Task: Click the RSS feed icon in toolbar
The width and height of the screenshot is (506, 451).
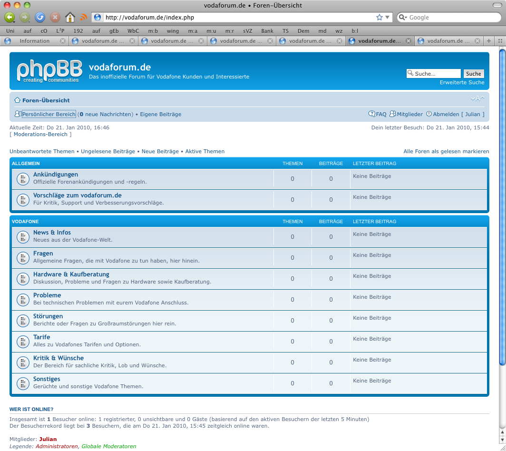Action: 84,18
